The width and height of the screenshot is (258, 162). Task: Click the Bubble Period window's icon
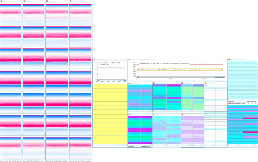[x=129, y=115]
